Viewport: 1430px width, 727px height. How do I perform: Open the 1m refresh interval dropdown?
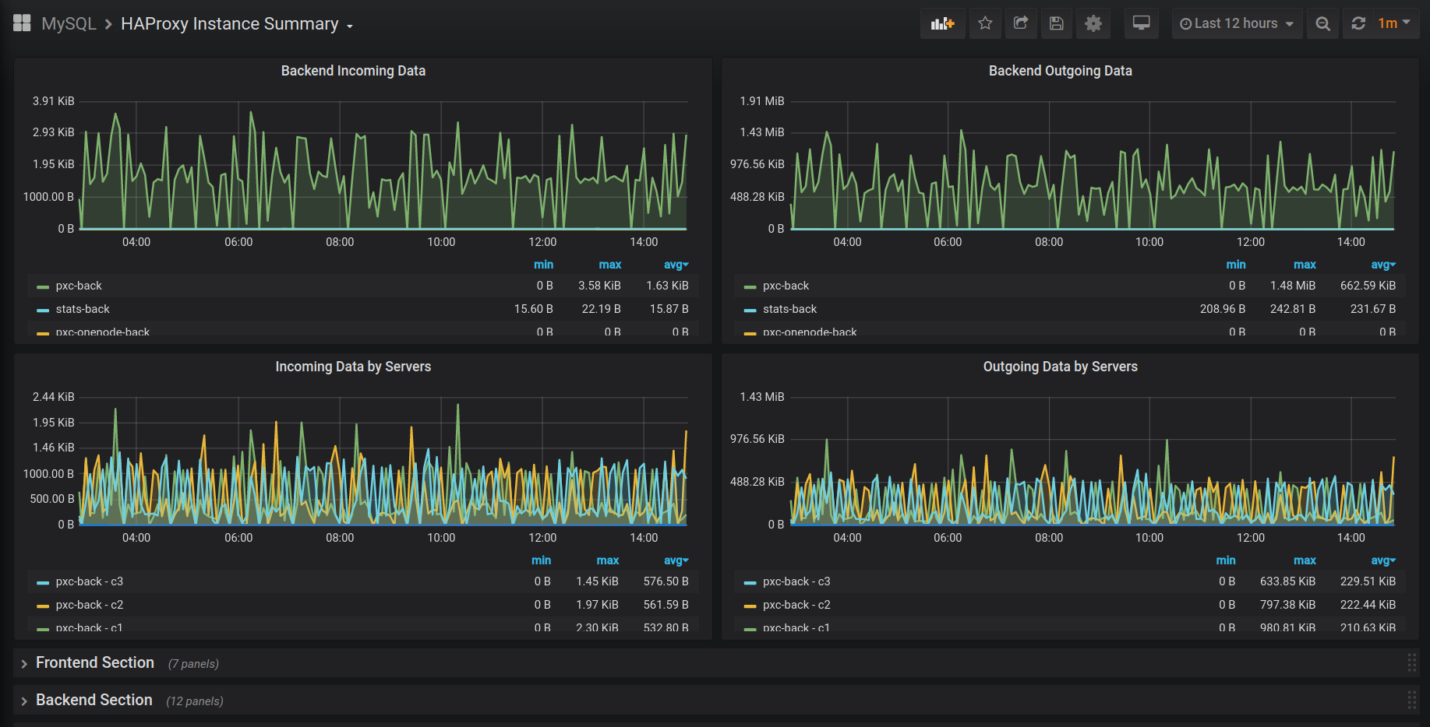pos(1394,23)
